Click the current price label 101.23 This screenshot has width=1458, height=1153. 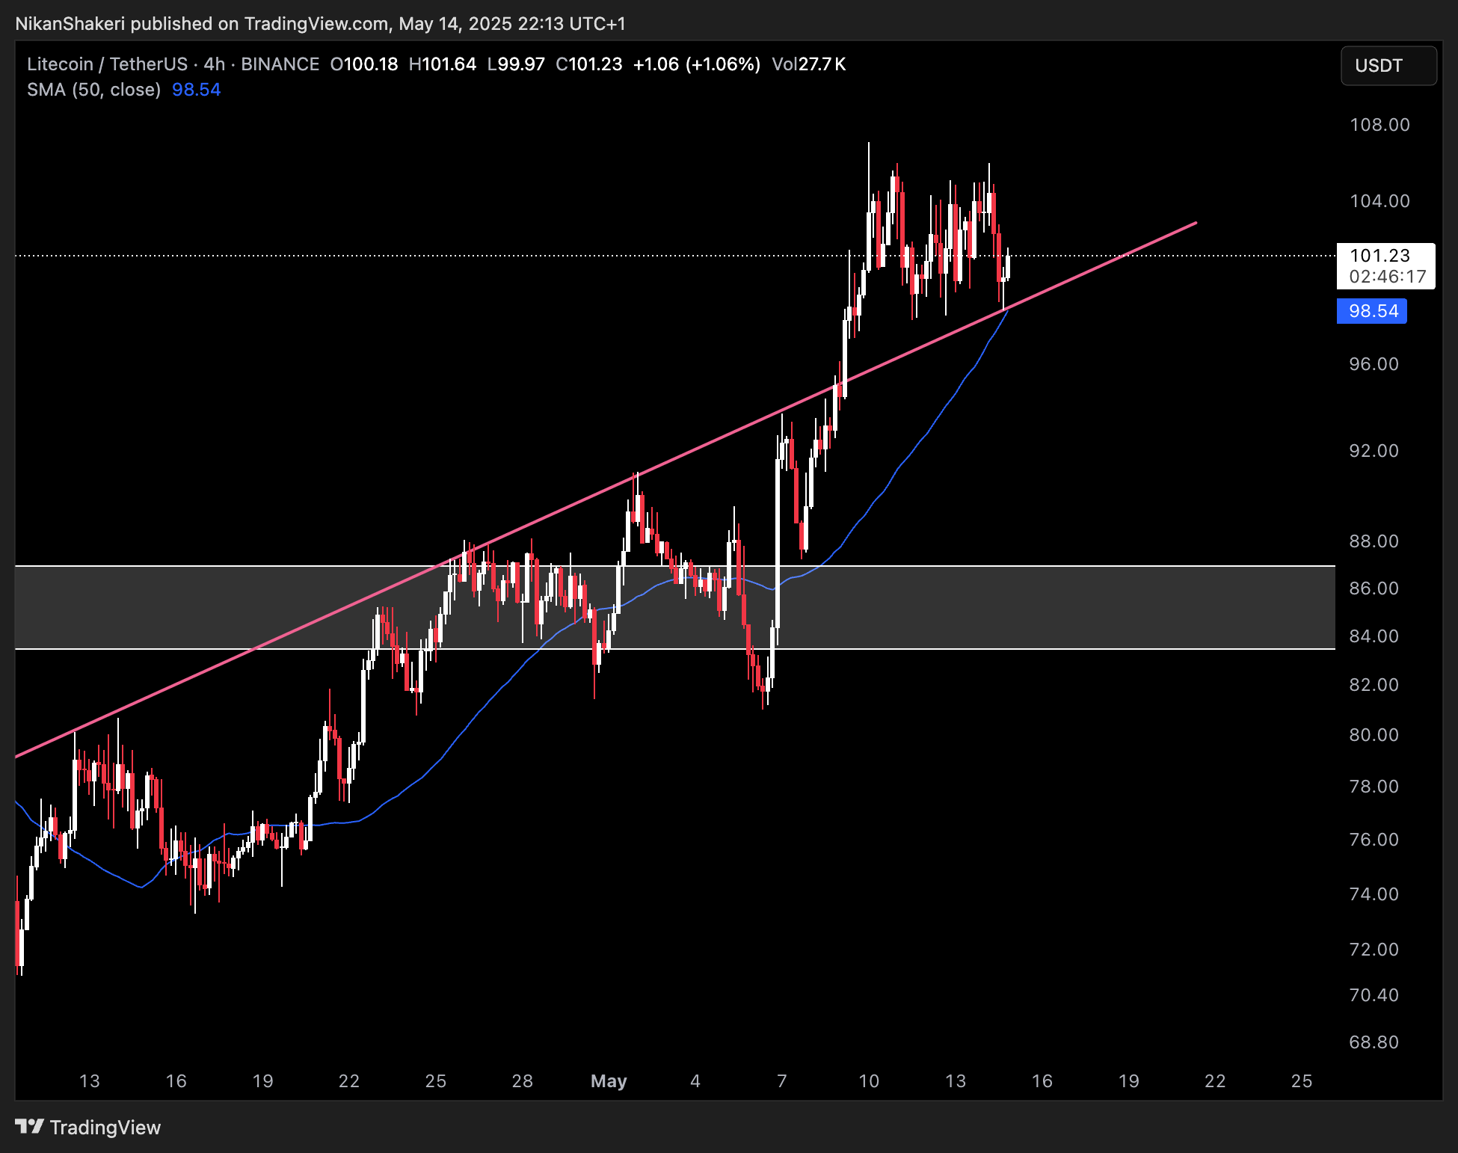pyautogui.click(x=1379, y=256)
